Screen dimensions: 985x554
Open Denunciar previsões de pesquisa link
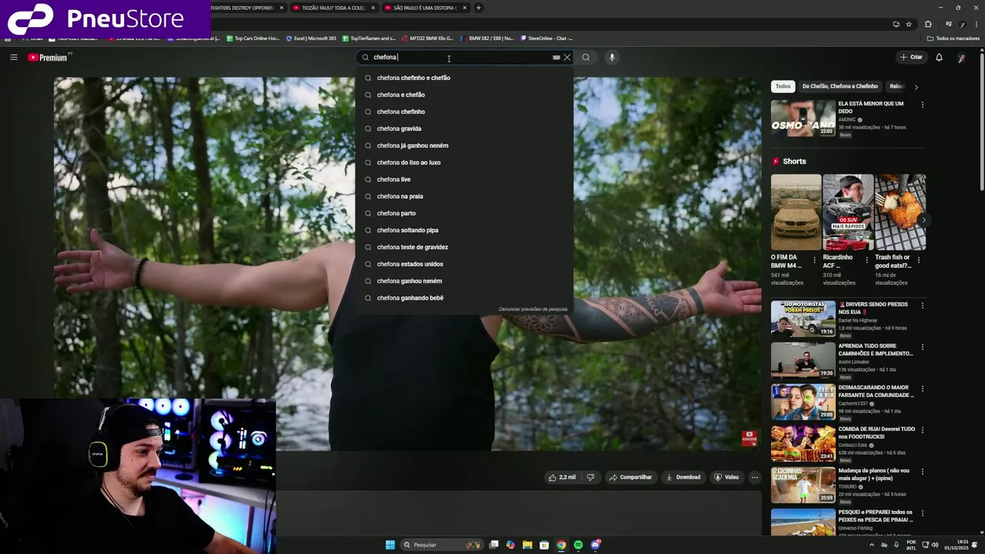coord(533,309)
